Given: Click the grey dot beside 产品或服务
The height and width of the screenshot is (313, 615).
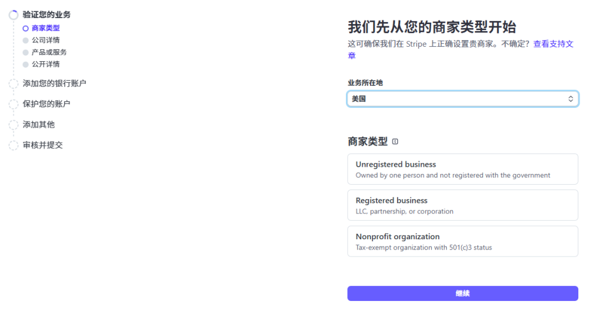Looking at the screenshot, I should 25,52.
